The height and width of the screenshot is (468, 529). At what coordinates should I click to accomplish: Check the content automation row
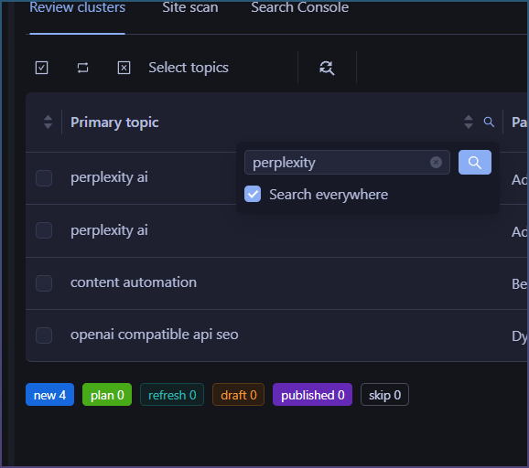[x=44, y=283]
